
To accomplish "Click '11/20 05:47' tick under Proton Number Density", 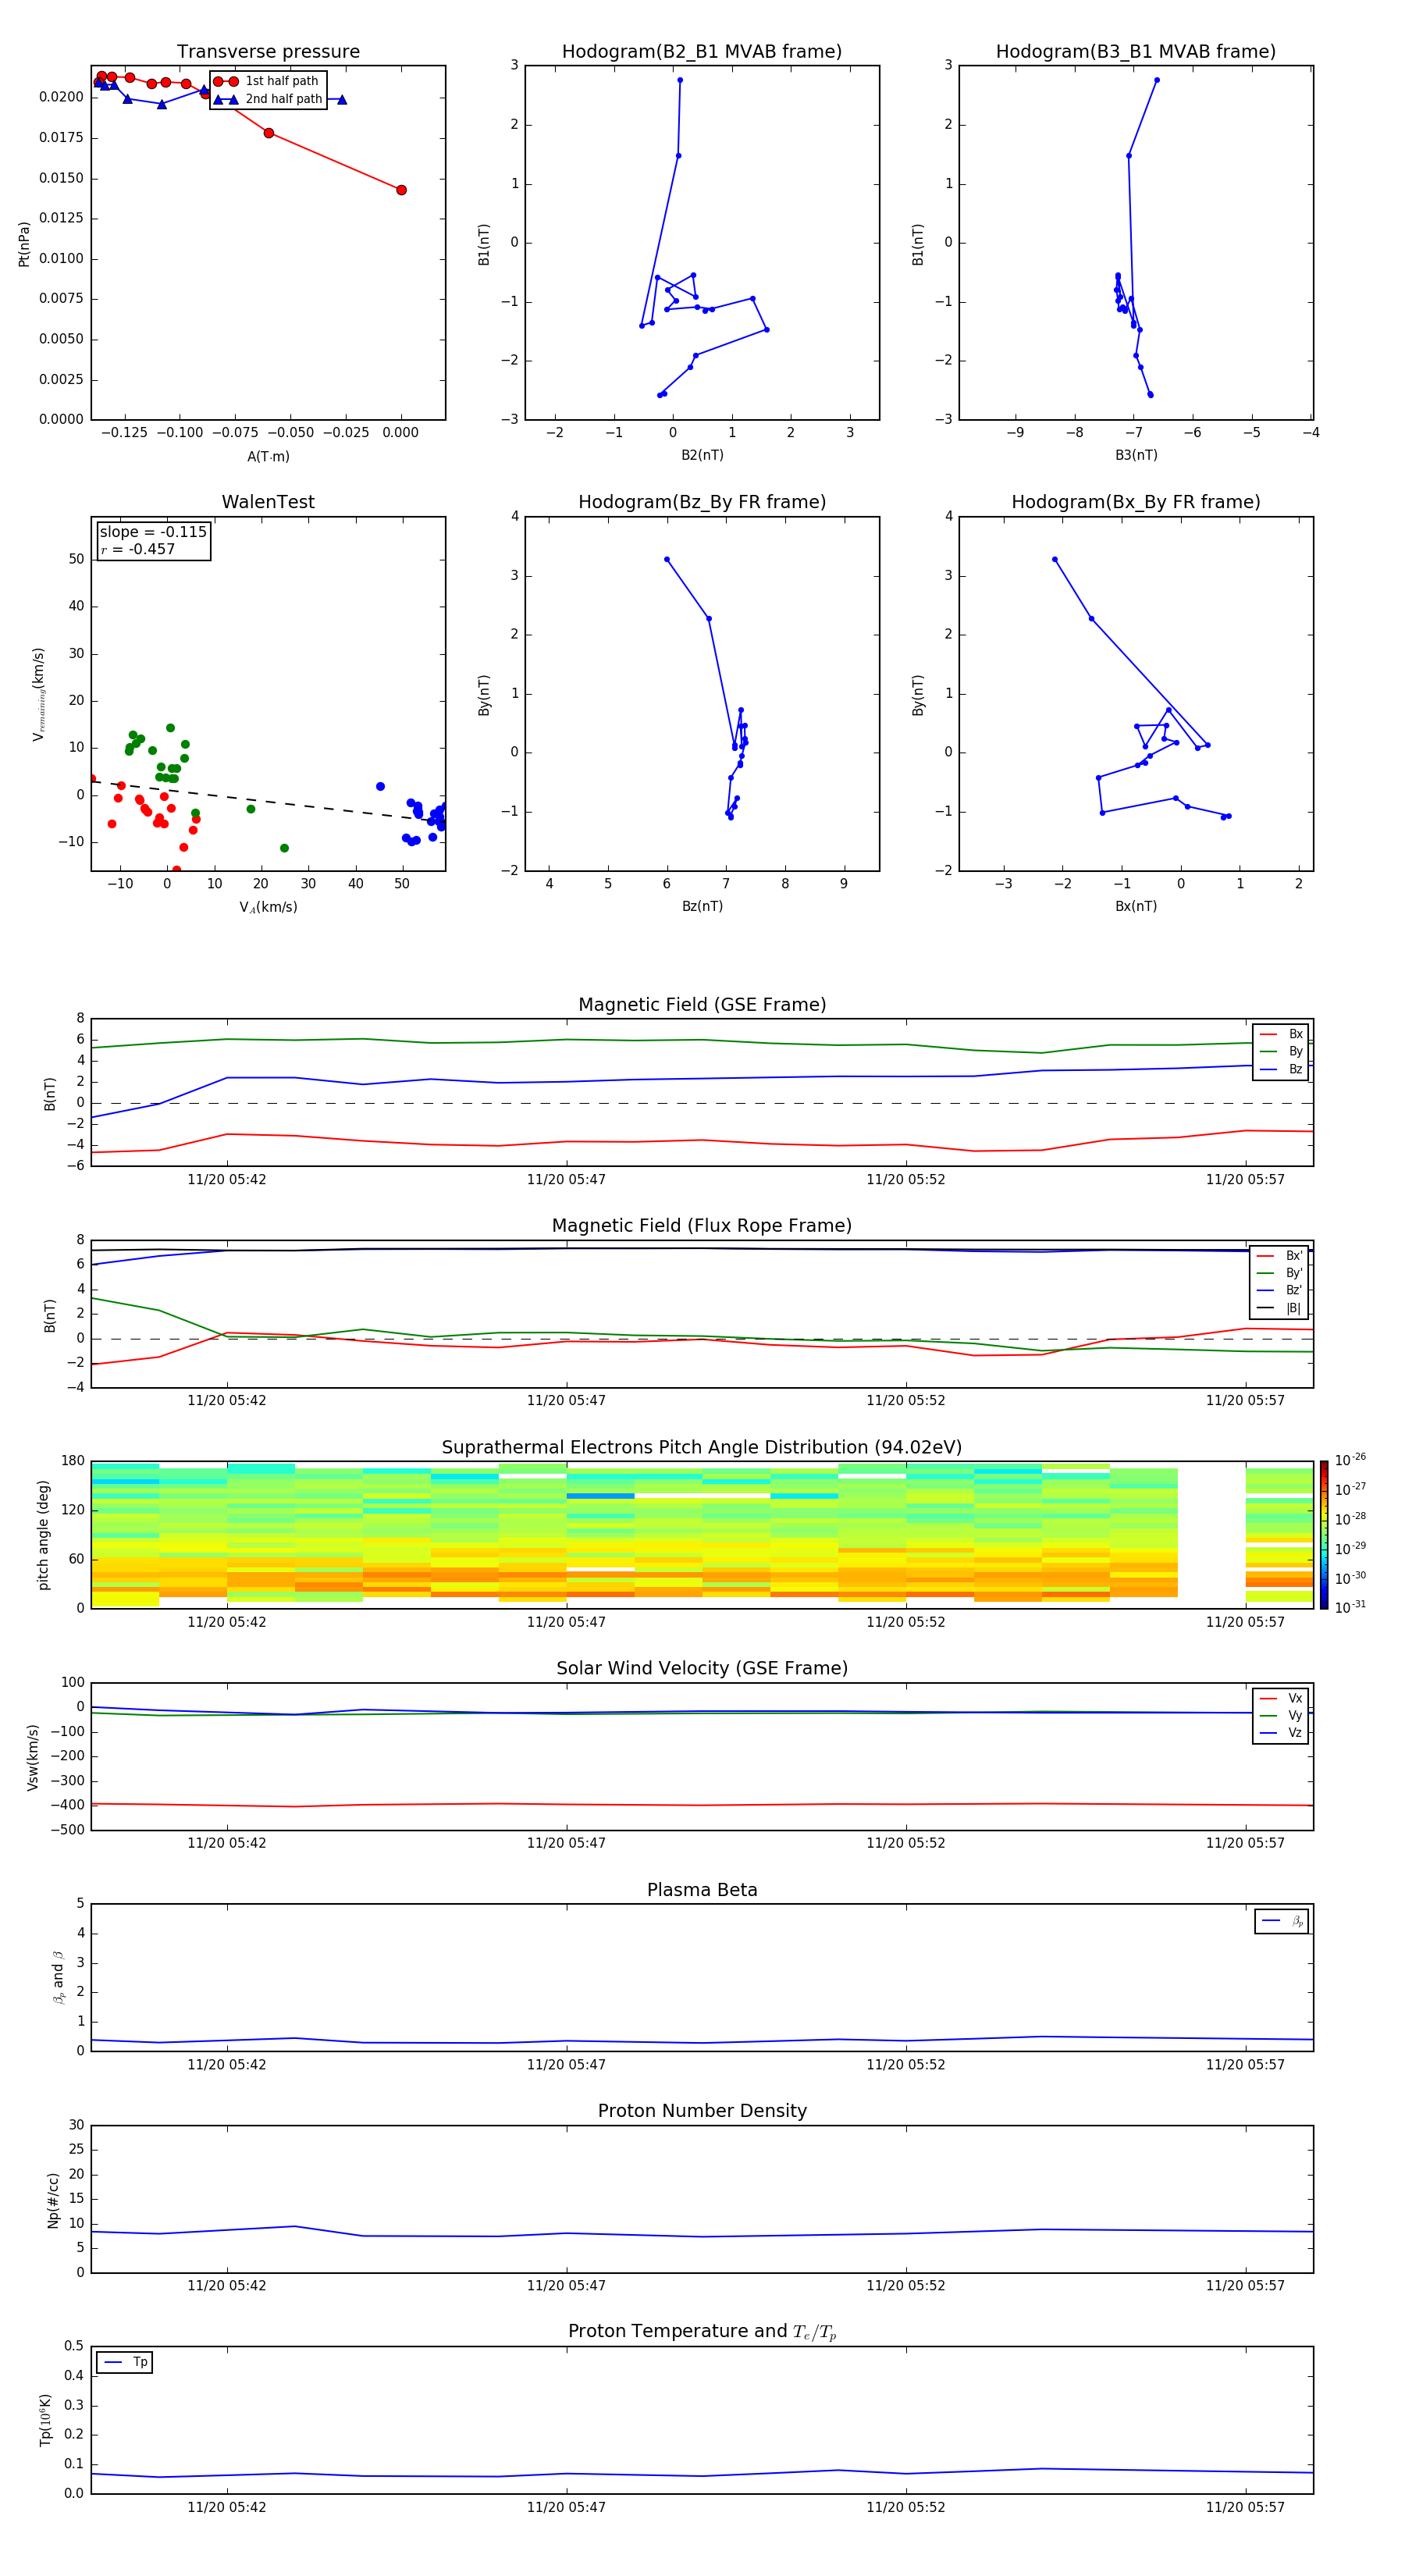I will tap(566, 2286).
